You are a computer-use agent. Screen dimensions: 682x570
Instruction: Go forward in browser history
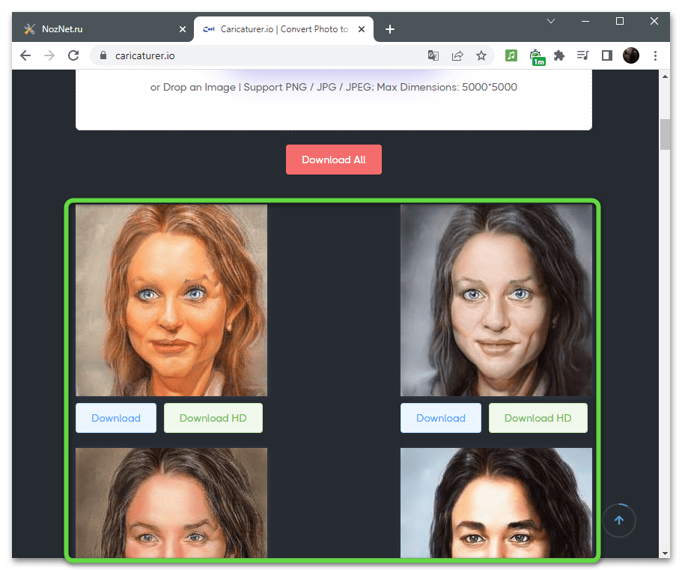click(49, 55)
